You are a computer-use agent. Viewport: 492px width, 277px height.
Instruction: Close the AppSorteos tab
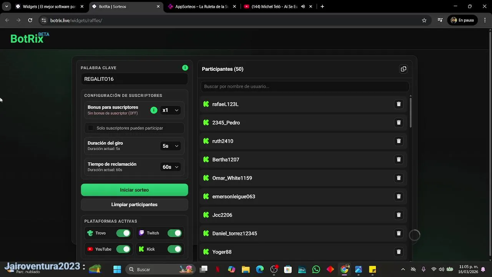point(234,7)
